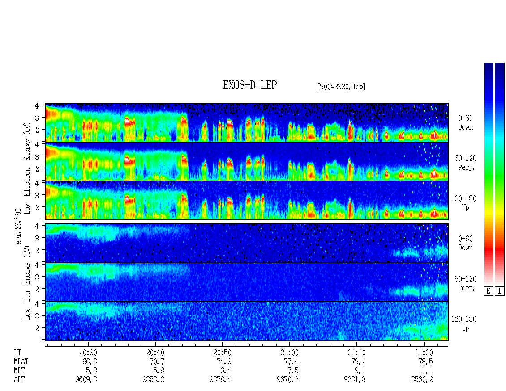Screen dimensions: 506x391
Task: Click MLT value 11.1
Action: tap(425, 370)
